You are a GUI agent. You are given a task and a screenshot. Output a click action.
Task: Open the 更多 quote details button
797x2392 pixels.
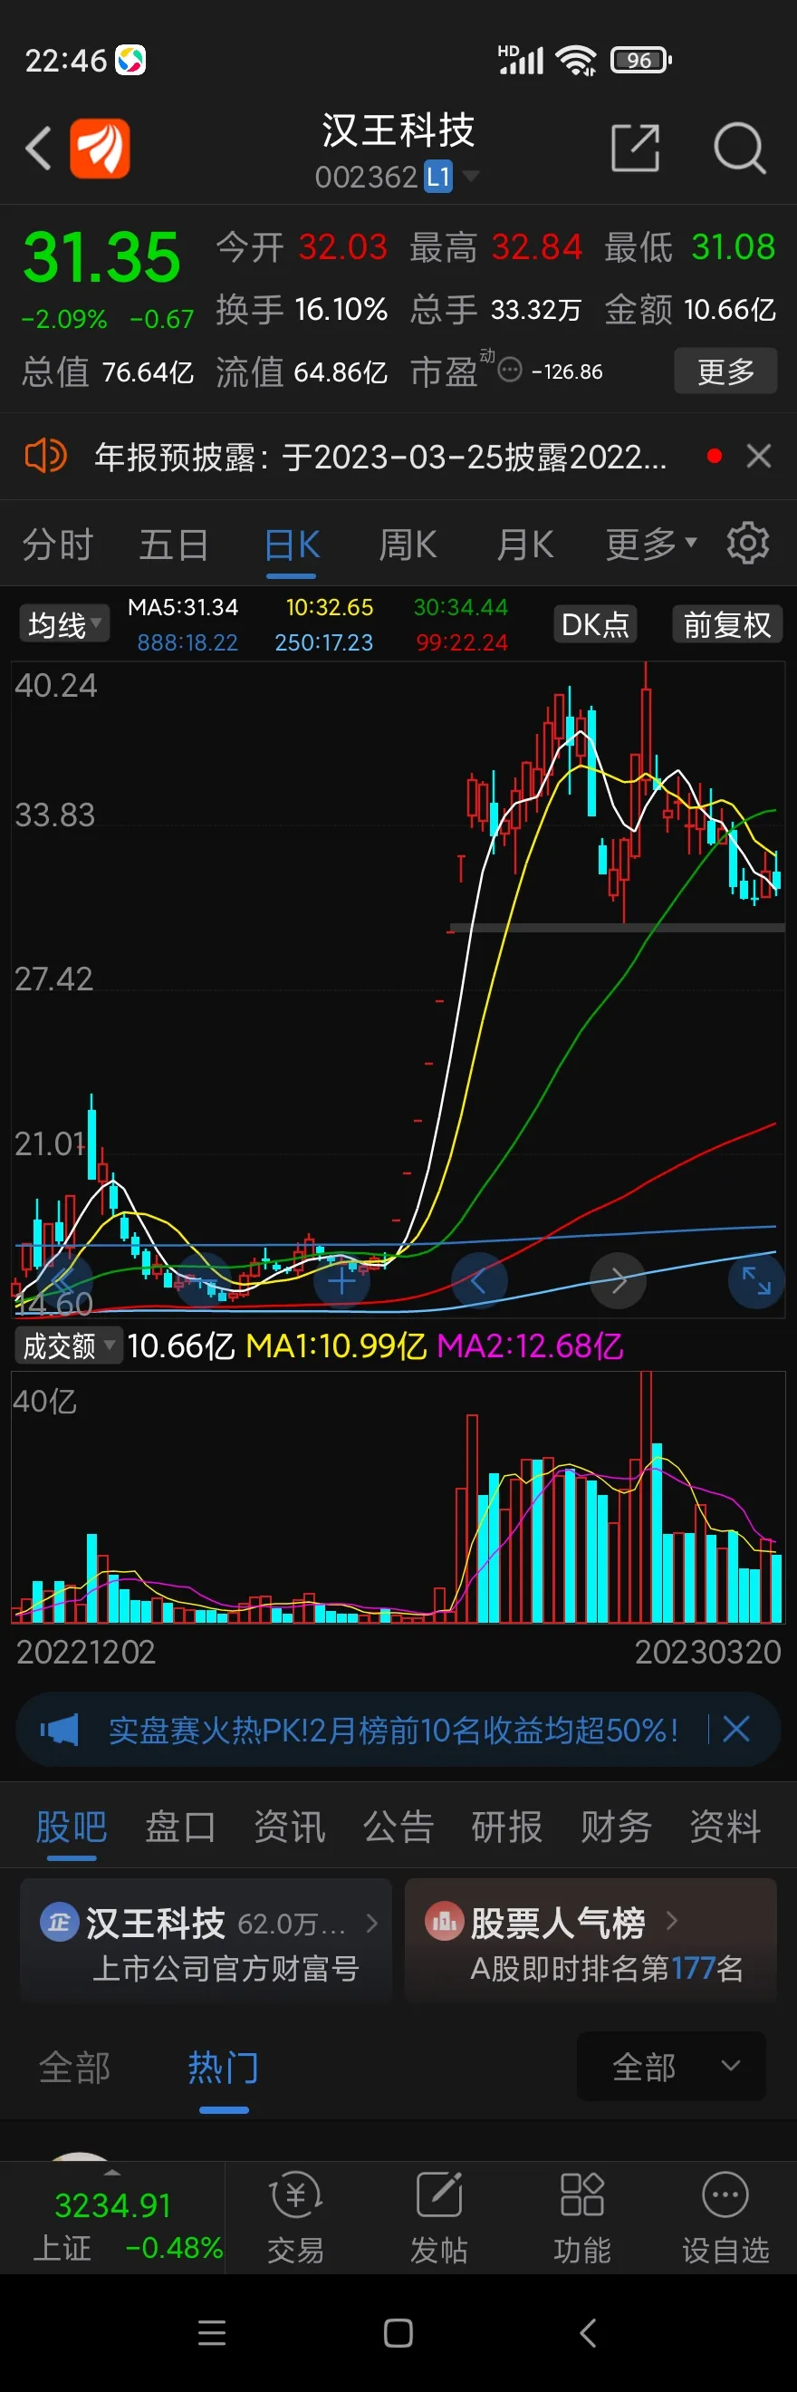pos(725,371)
